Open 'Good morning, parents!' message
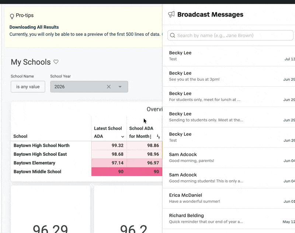Screen dimensions: 295x233 (229, 157)
